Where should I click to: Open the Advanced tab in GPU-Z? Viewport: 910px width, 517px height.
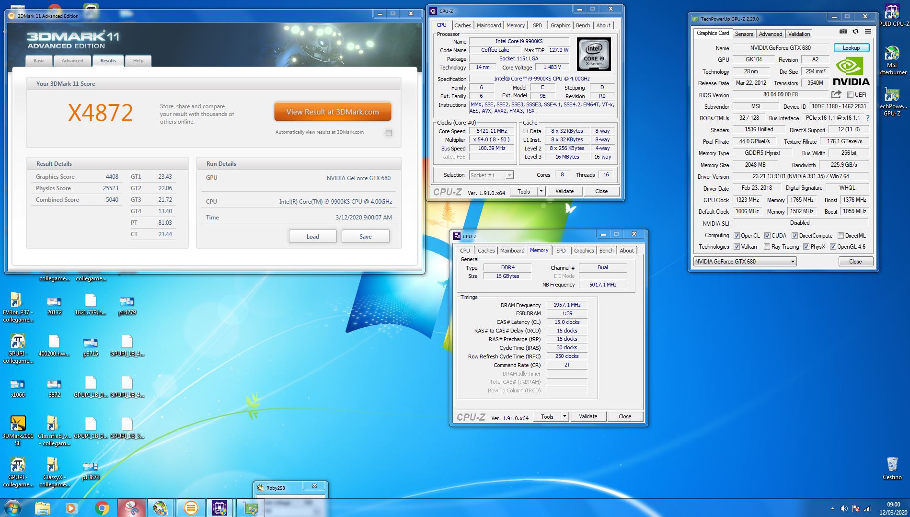click(770, 34)
